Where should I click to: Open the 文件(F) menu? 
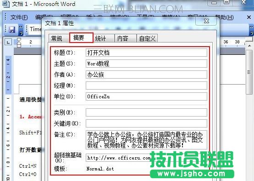tap(19, 17)
